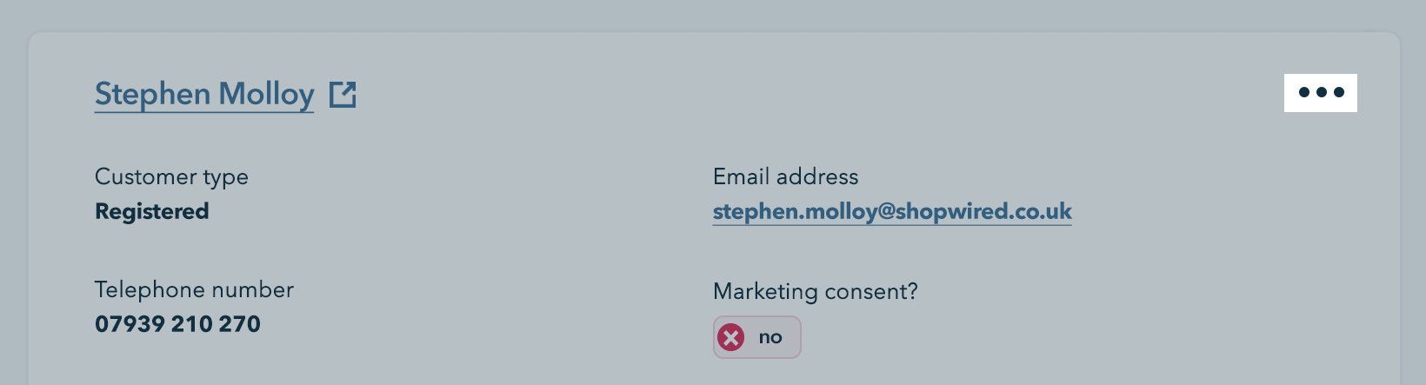Click the stephen.molloy@shopwired.co.uk email link
This screenshot has width=1426, height=385.
891,211
